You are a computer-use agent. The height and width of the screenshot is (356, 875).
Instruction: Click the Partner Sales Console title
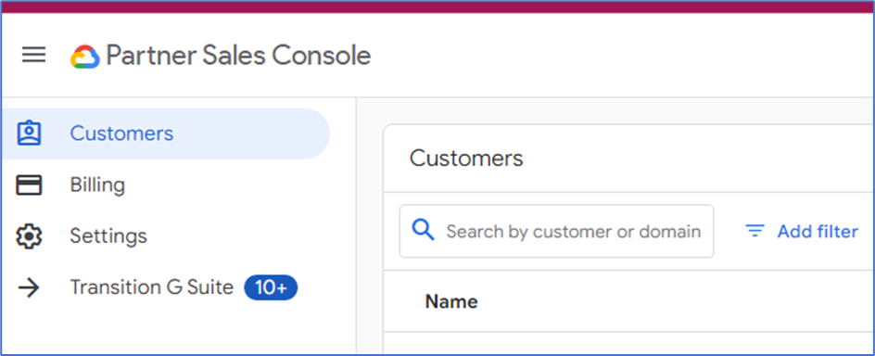pos(238,56)
